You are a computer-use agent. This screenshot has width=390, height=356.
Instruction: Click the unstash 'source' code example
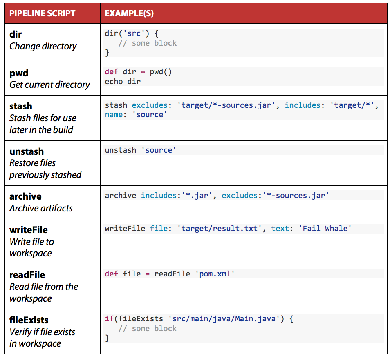click(140, 150)
